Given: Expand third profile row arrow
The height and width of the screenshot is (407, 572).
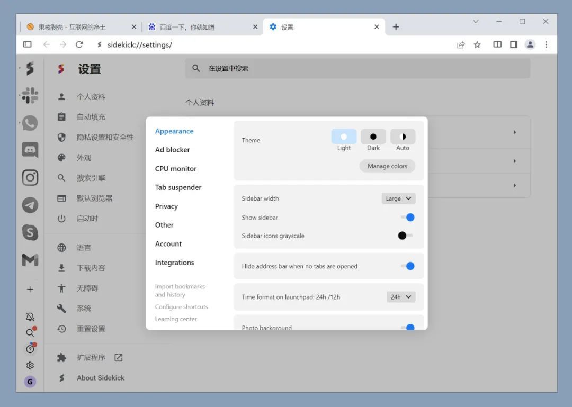Looking at the screenshot, I should (x=515, y=185).
